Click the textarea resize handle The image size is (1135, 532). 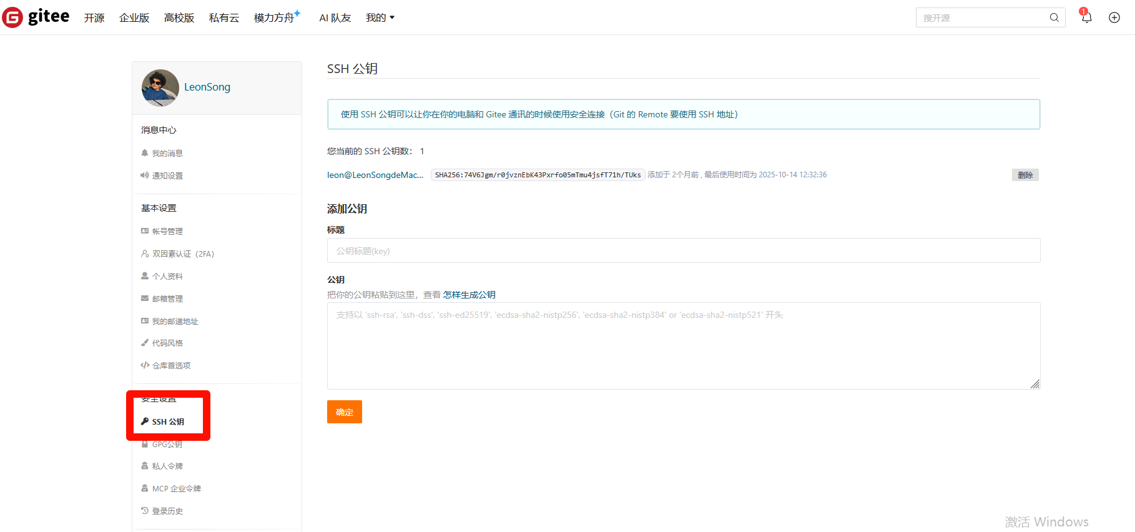click(1035, 384)
